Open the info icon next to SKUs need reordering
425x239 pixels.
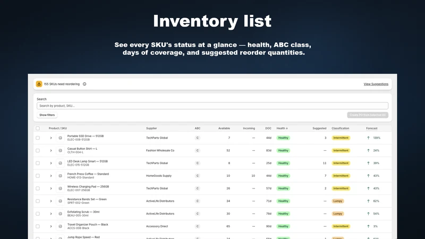click(84, 84)
